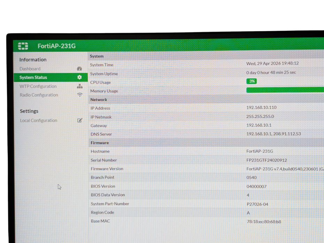Click the Memory Usage progress bar
The image size is (324, 243).
click(x=285, y=90)
